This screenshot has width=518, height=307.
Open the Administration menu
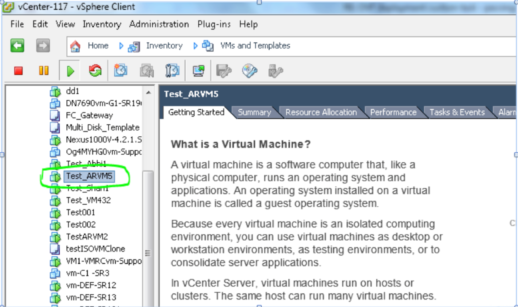click(159, 24)
